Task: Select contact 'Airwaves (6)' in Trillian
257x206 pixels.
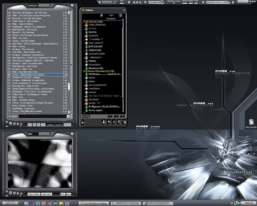Action: [x=96, y=68]
